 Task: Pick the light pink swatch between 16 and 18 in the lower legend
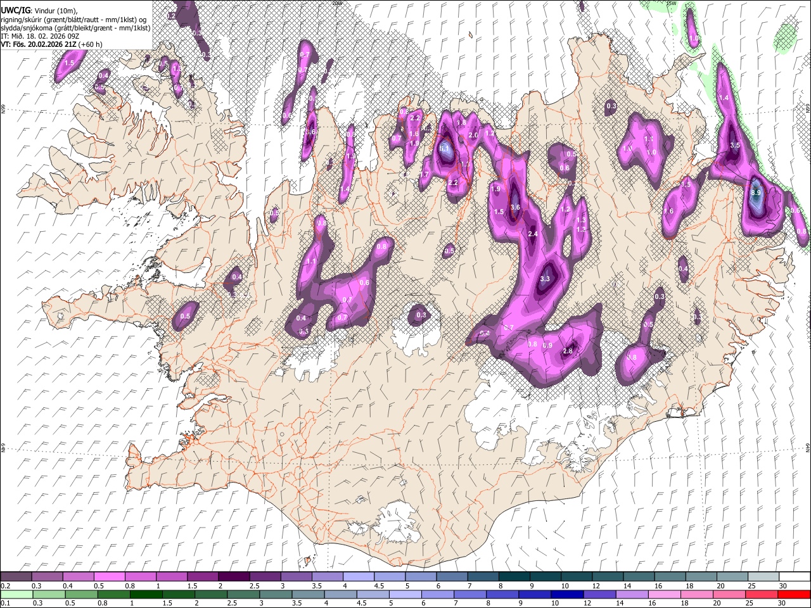pos(664,594)
